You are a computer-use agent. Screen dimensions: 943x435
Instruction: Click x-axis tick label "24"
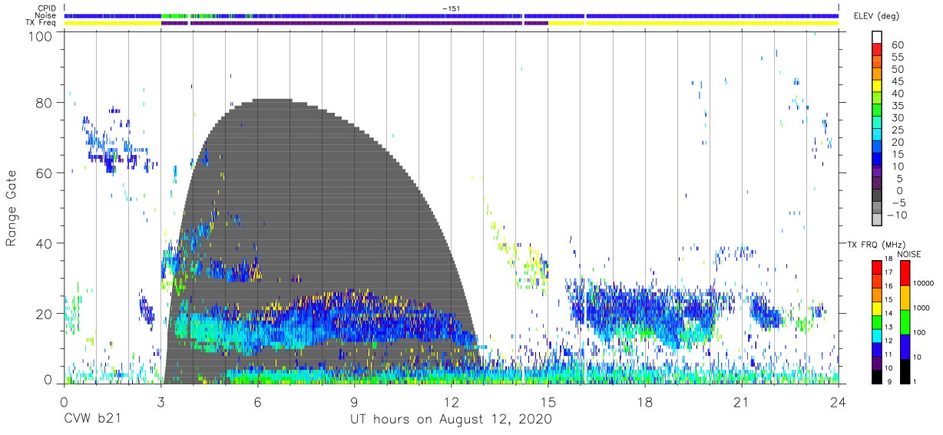tap(839, 402)
